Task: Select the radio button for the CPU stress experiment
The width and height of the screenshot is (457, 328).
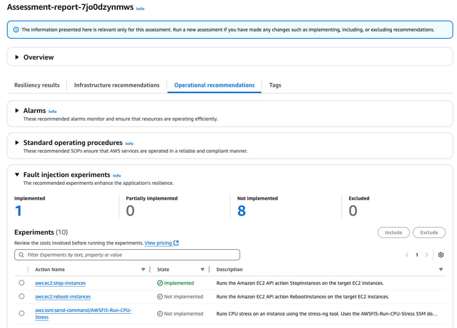Action: point(21,313)
